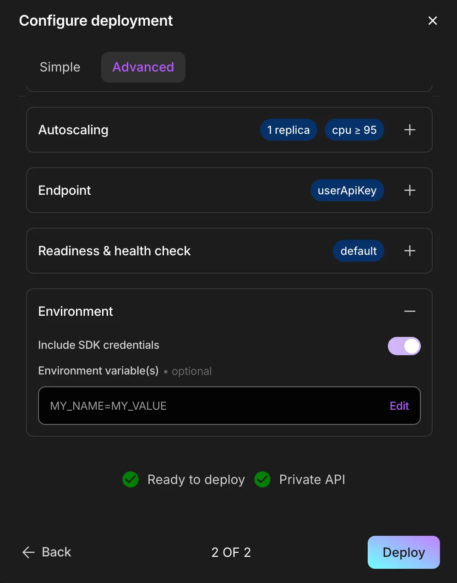Focus the MY_NAME=MY_VALUE input field
Image resolution: width=457 pixels, height=583 pixels.
pos(229,406)
